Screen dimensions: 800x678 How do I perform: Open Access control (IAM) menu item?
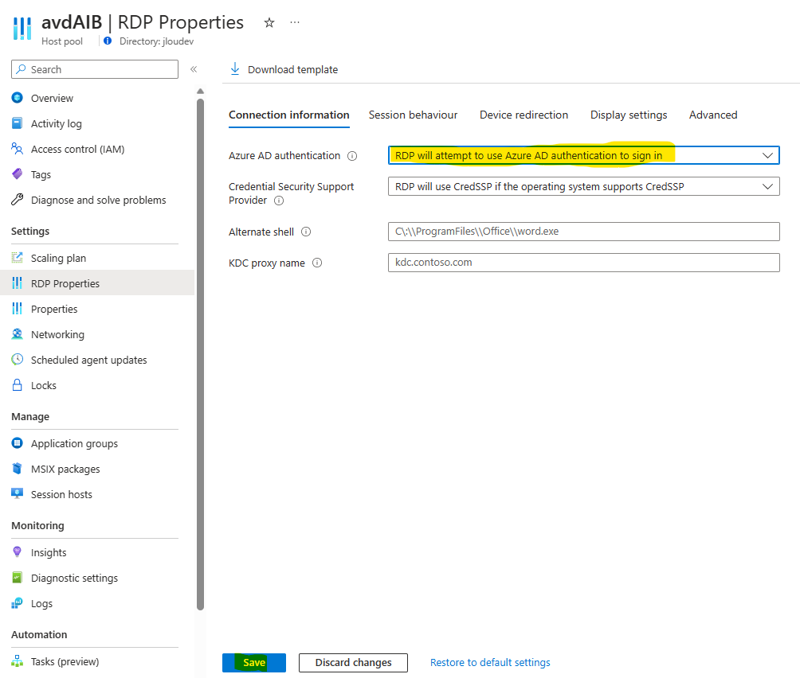tap(97, 149)
